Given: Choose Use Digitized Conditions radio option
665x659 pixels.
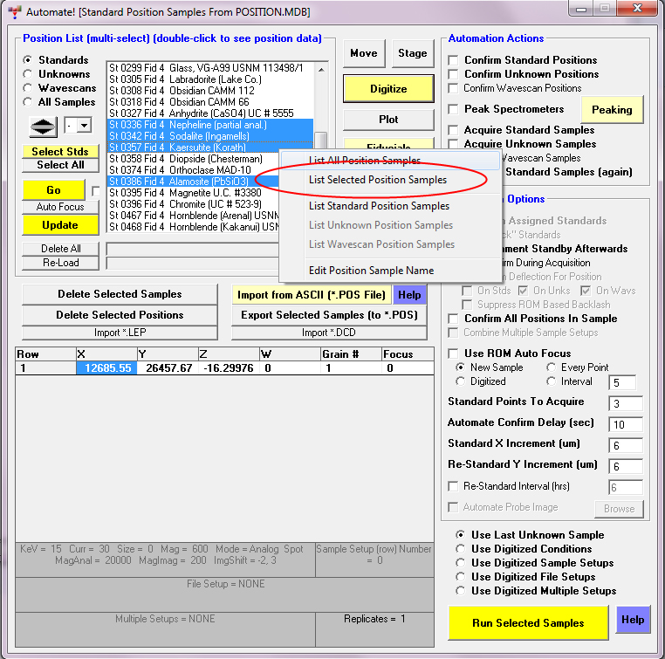Looking at the screenshot, I should tap(462, 549).
